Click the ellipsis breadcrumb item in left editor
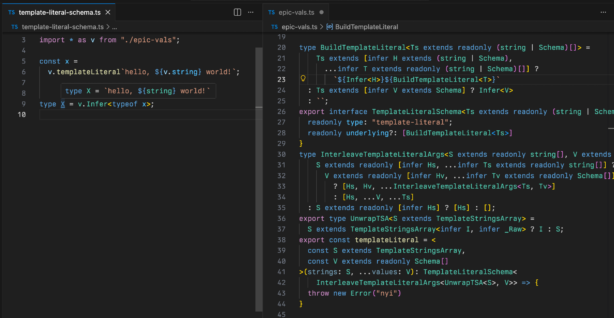Image resolution: width=614 pixels, height=318 pixels. (115, 27)
